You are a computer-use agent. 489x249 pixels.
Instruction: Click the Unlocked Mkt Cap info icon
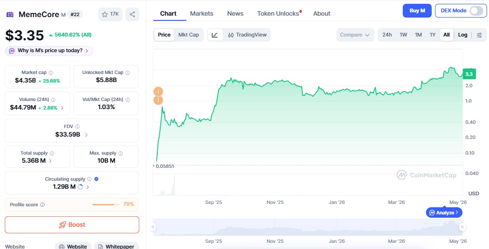127,73
